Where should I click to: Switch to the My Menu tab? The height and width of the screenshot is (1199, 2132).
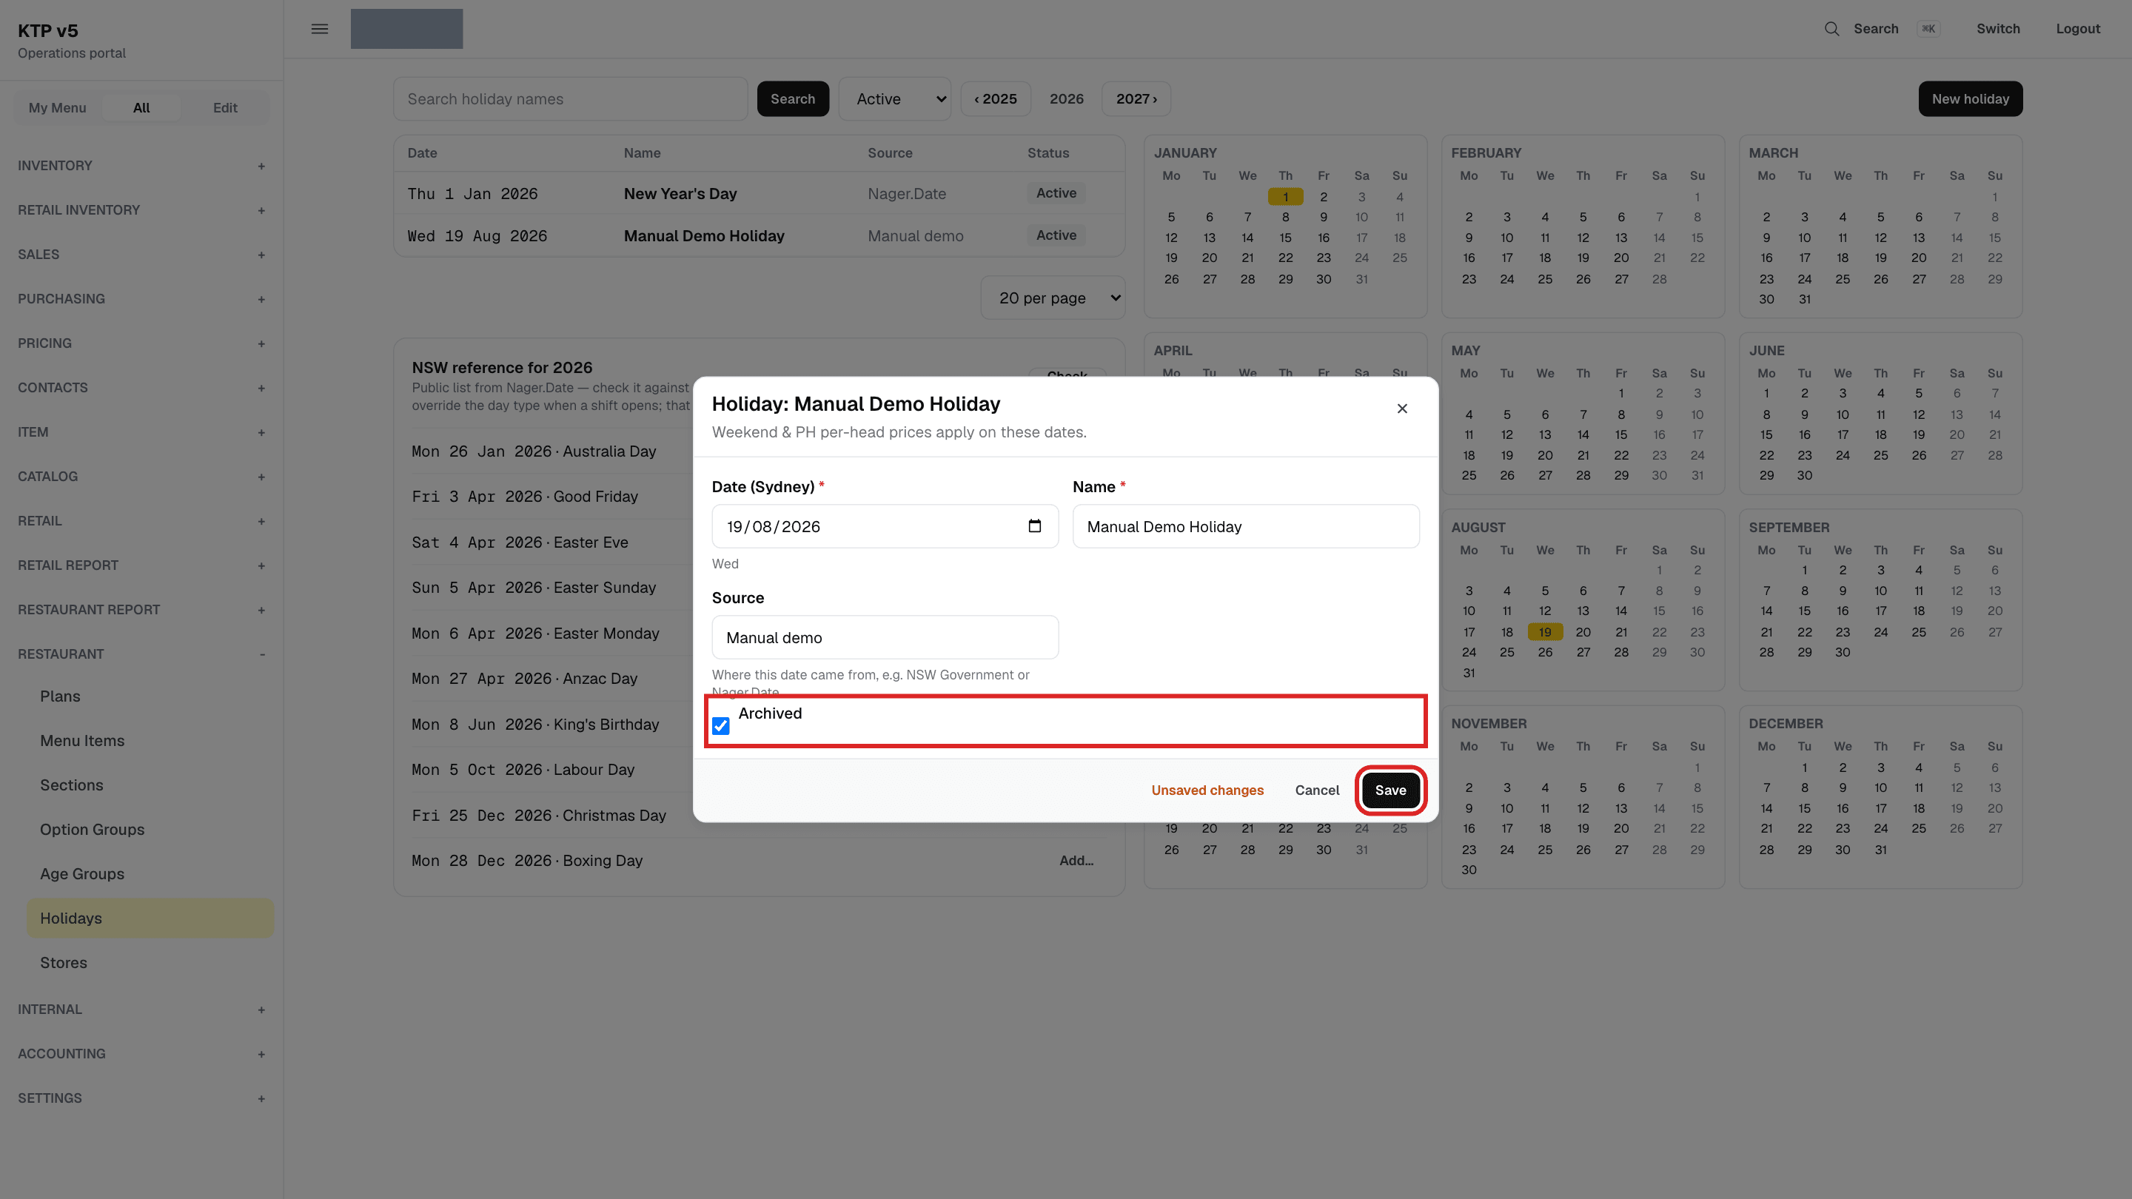tap(57, 107)
